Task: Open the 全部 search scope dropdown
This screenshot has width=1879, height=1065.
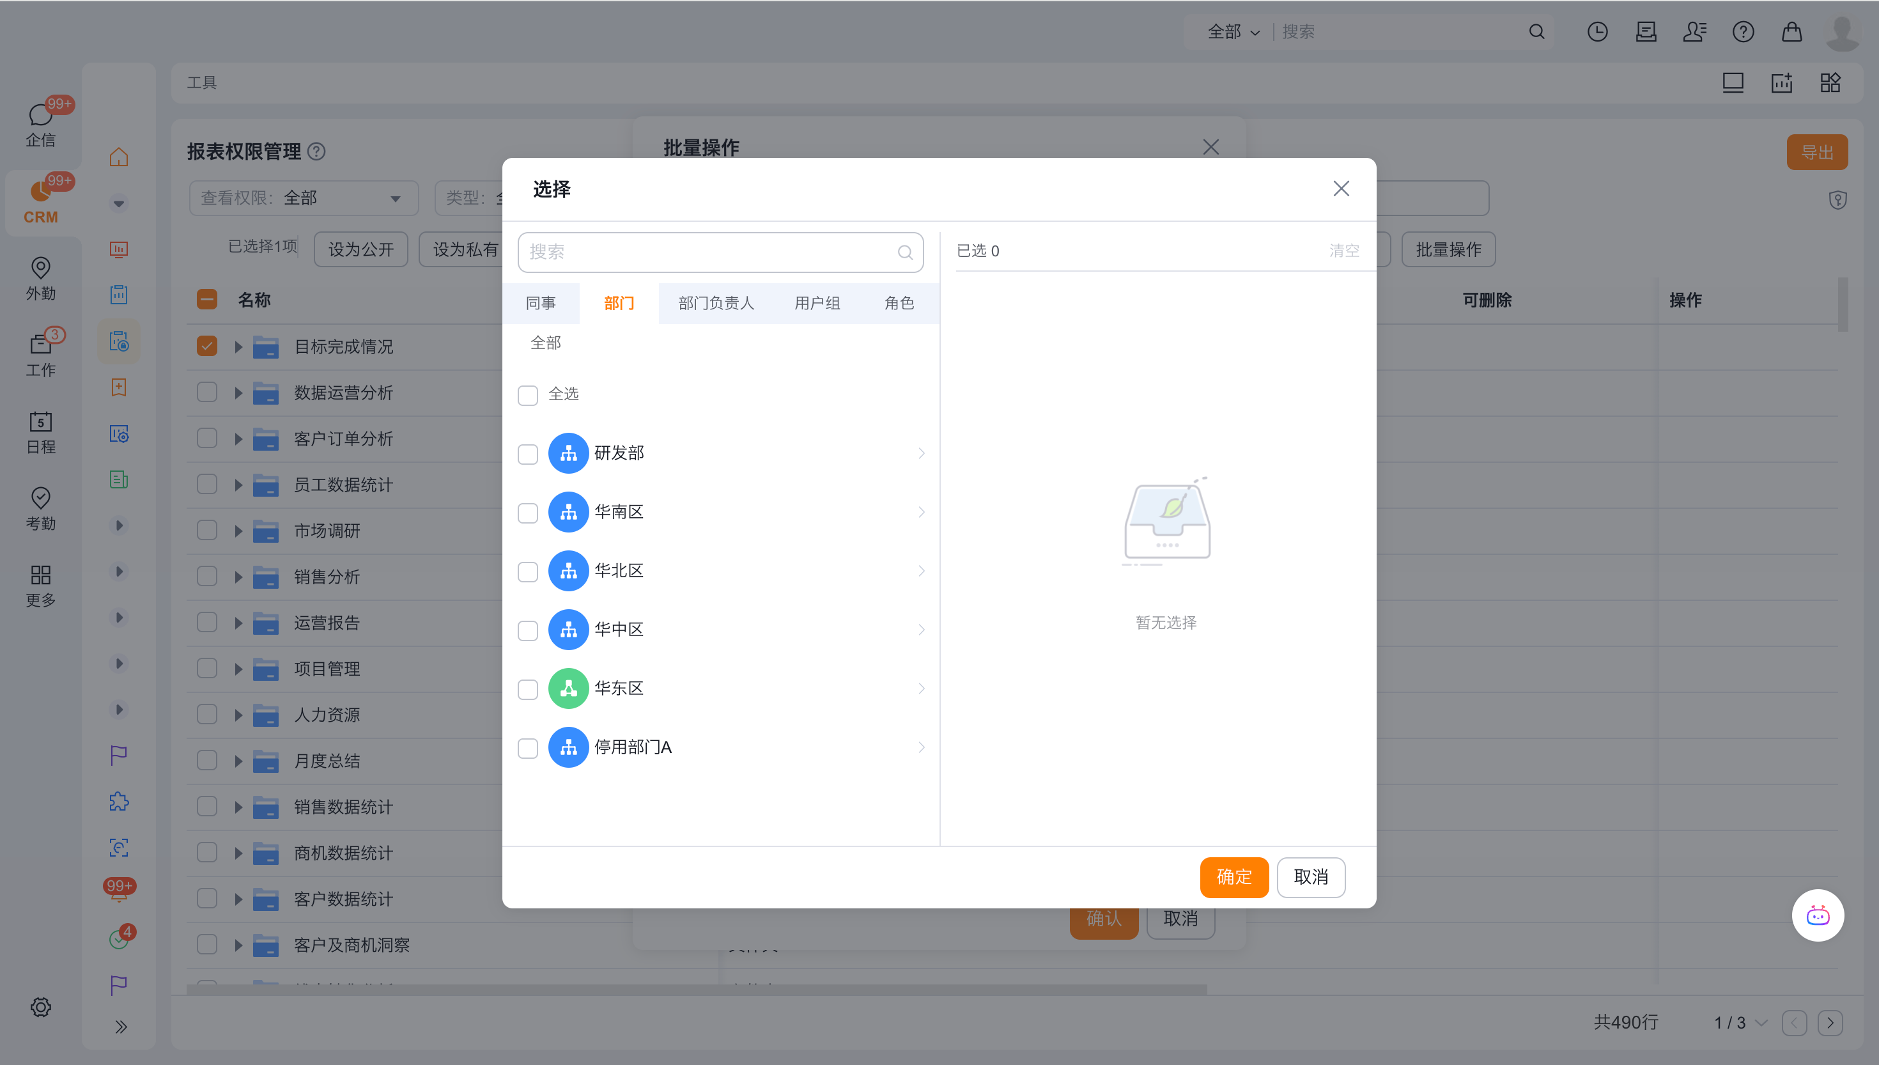Action: [x=1233, y=31]
